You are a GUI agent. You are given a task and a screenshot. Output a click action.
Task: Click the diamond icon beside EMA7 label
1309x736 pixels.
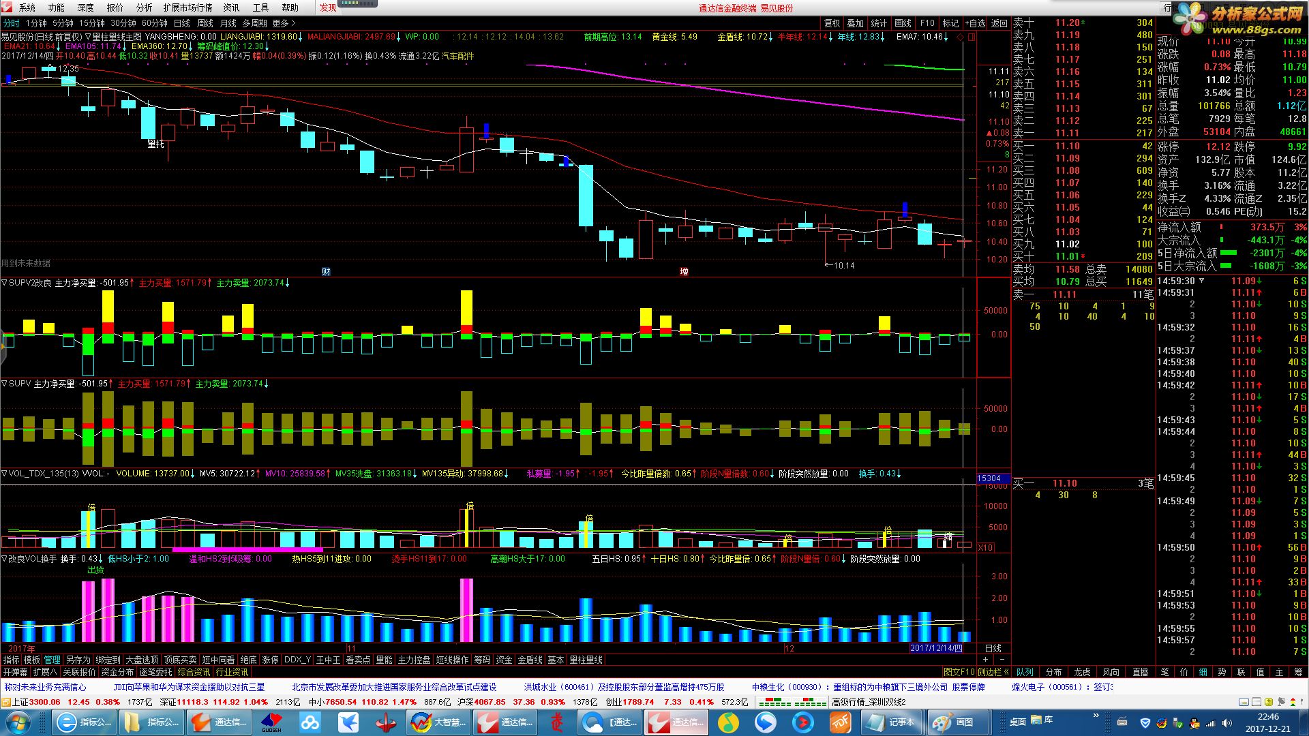pos(961,37)
